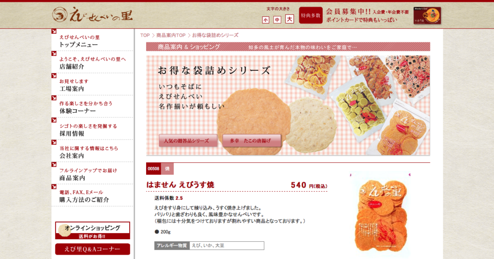
Task: Click the 特典多数 red badge
Action: pos(311,15)
